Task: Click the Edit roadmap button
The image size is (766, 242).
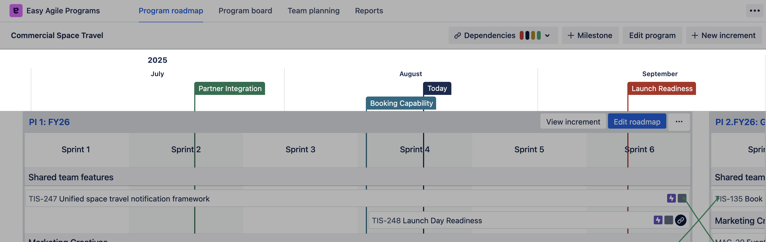Action: click(637, 122)
